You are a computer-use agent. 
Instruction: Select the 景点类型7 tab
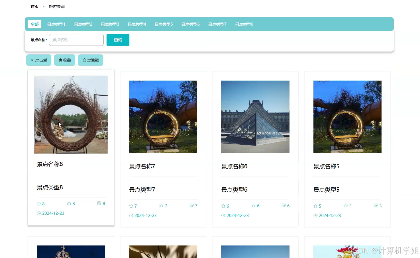click(217, 24)
